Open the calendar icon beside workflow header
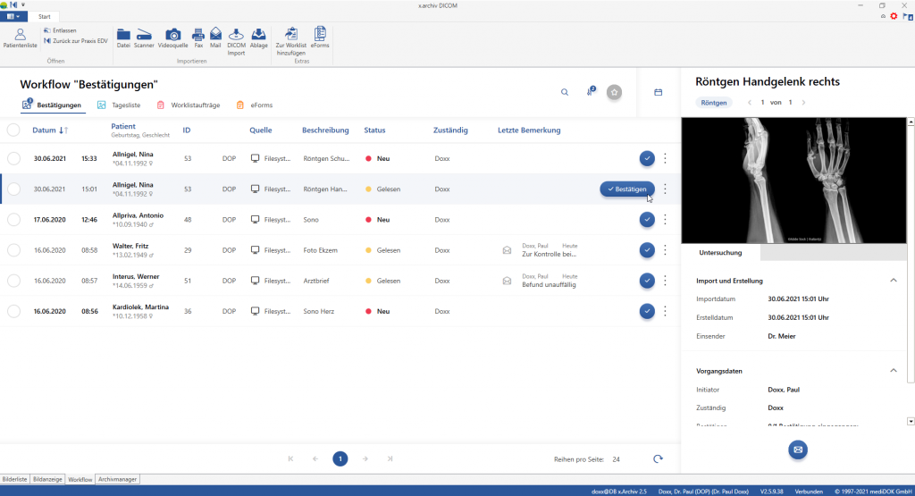The image size is (915, 496). coord(659,92)
